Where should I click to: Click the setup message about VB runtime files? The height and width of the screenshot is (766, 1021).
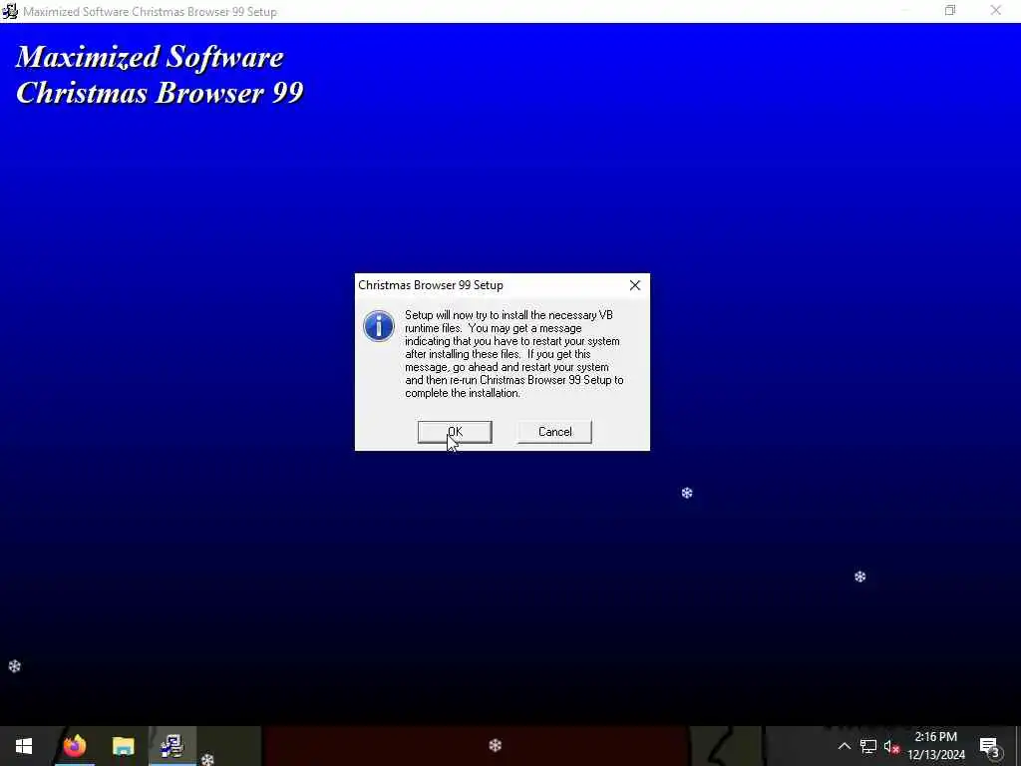click(x=513, y=354)
